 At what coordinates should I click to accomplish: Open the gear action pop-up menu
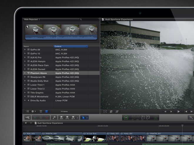click(34, 112)
